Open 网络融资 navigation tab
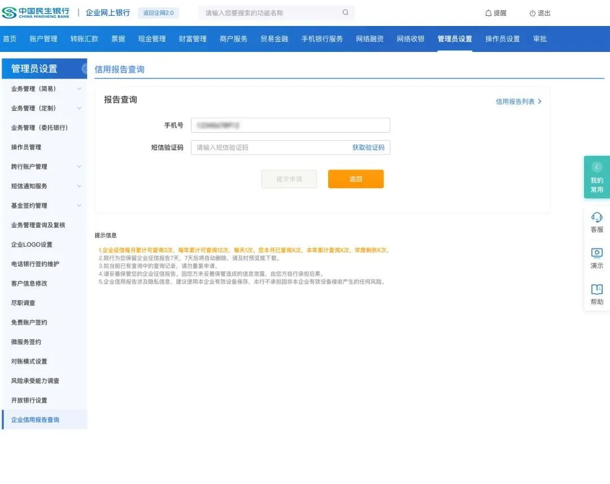 pos(369,39)
